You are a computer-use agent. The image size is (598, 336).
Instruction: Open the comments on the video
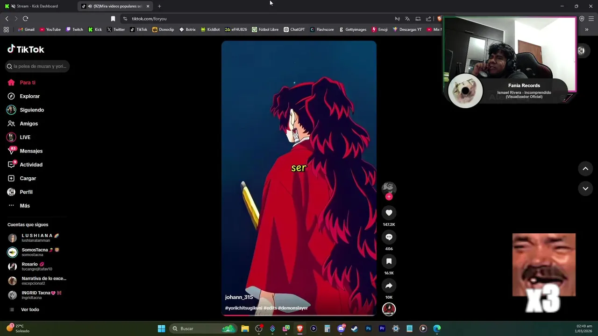point(389,237)
